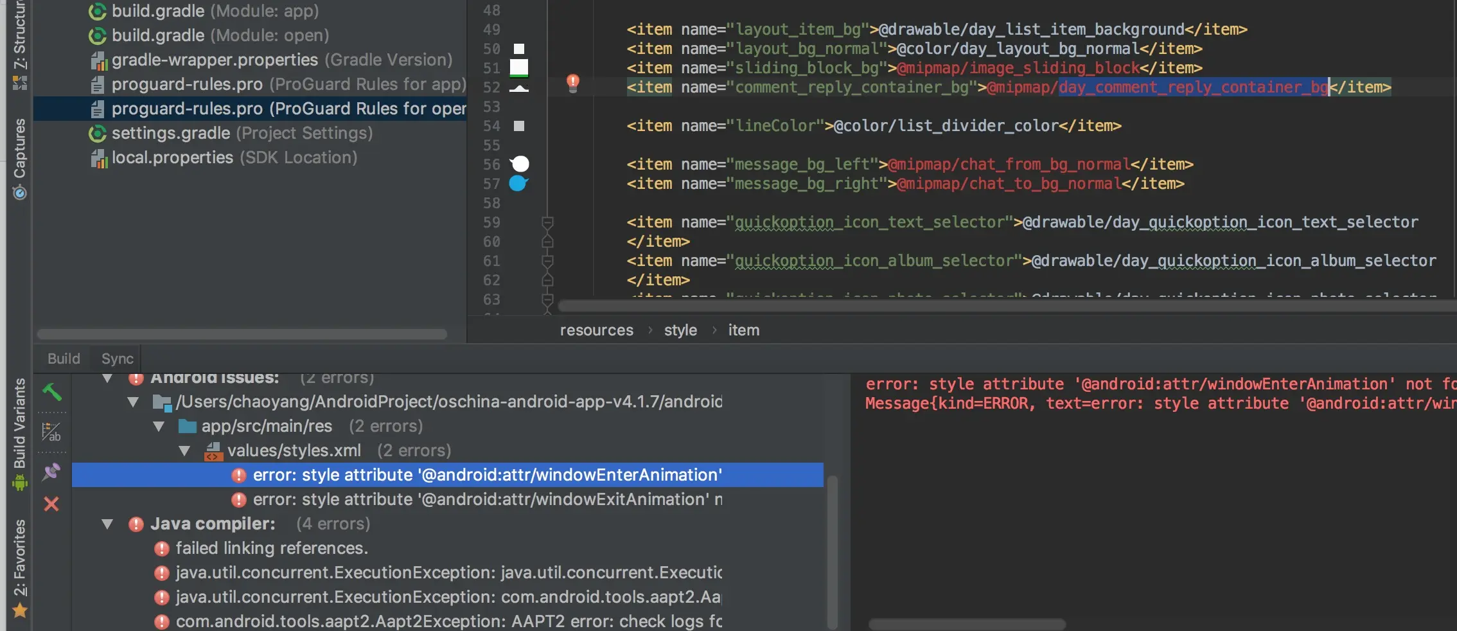
Task: Click the red lightbulb quick-fix icon
Action: (573, 83)
